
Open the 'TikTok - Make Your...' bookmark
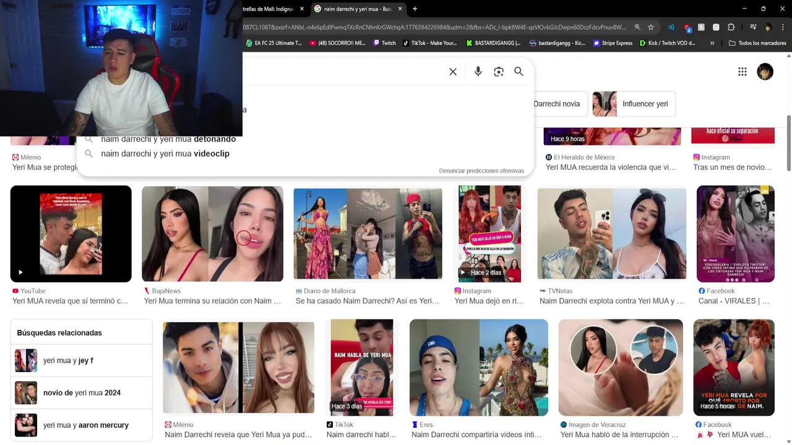click(x=430, y=43)
